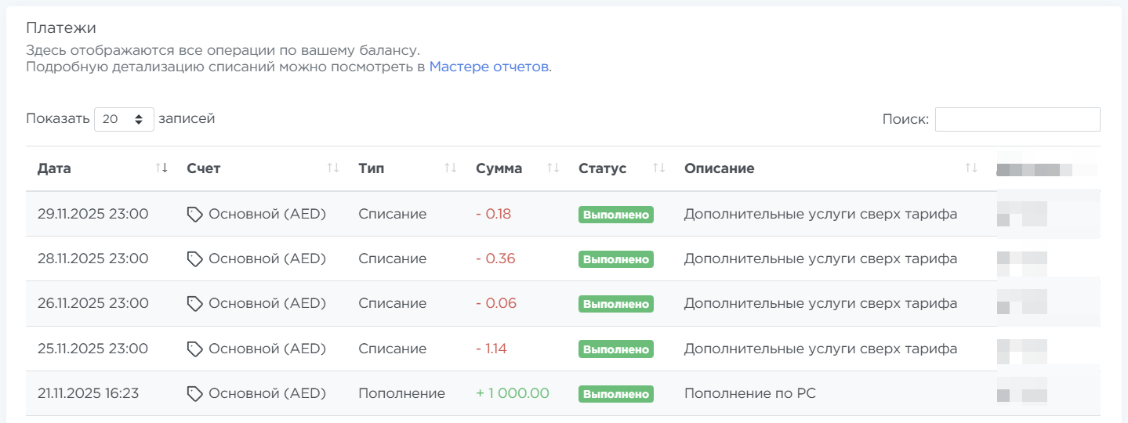The width and height of the screenshot is (1128, 423).
Task: Click the sort arrows in Дата column
Action: (x=161, y=168)
